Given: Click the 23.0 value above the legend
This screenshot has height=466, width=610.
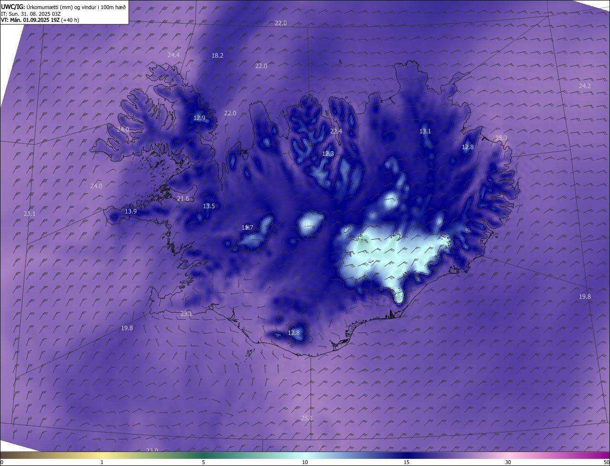Looking at the screenshot, I should coord(152,450).
